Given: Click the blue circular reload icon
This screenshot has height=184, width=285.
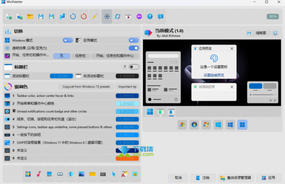Looking at the screenshot, I should click(x=73, y=17).
